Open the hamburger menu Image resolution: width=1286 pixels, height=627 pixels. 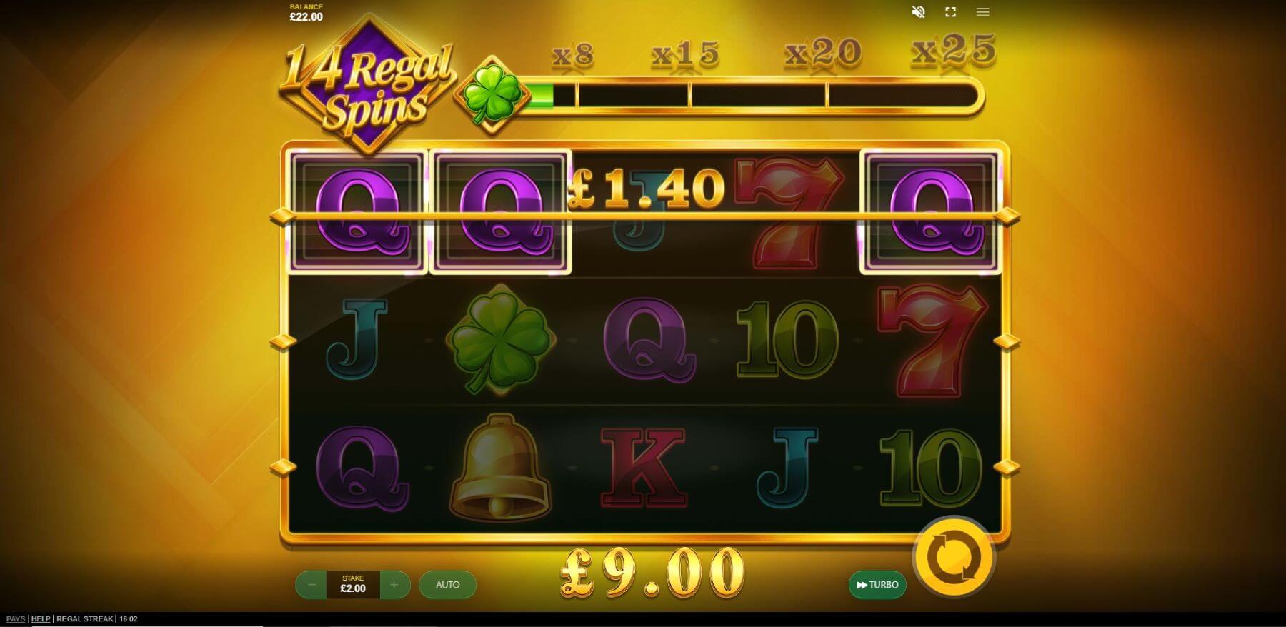[x=983, y=12]
